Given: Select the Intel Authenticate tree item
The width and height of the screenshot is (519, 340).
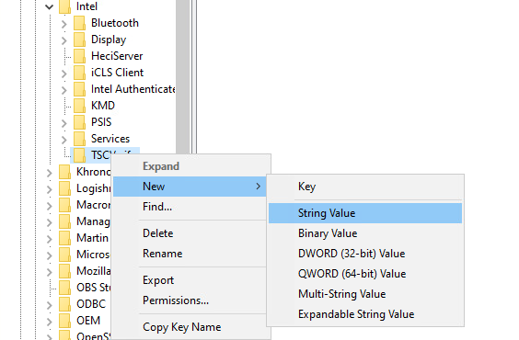Looking at the screenshot, I should (133, 89).
